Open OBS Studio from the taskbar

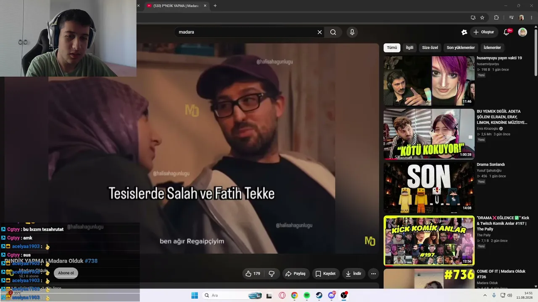click(344, 295)
